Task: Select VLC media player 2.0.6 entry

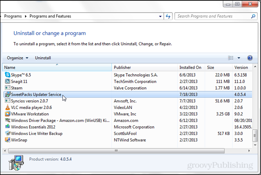Action: coord(31,107)
